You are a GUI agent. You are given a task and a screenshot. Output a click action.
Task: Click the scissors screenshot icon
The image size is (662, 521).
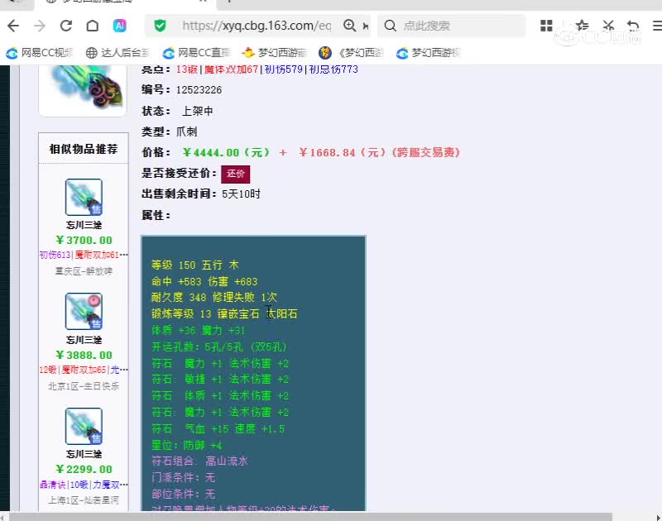(x=608, y=26)
